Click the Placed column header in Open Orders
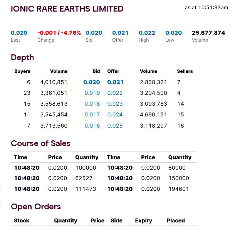The height and width of the screenshot is (239, 235). point(176,220)
